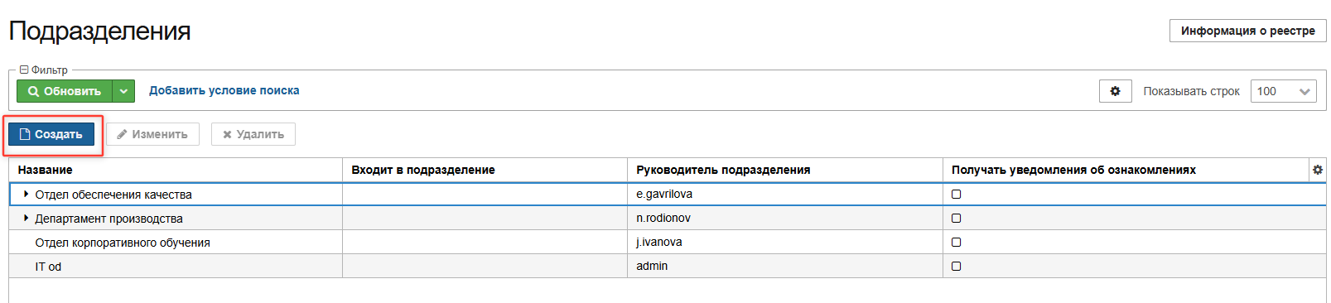Select the Отдел корпоративного обучения row
Screen dimensions: 1331x303
point(668,242)
